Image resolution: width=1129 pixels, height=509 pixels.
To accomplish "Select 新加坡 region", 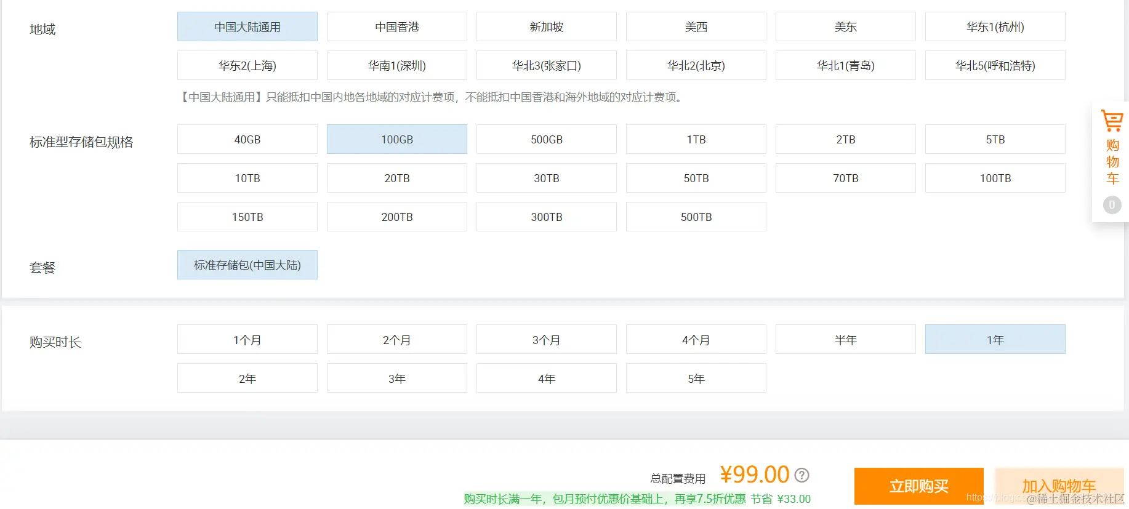I will pyautogui.click(x=547, y=26).
